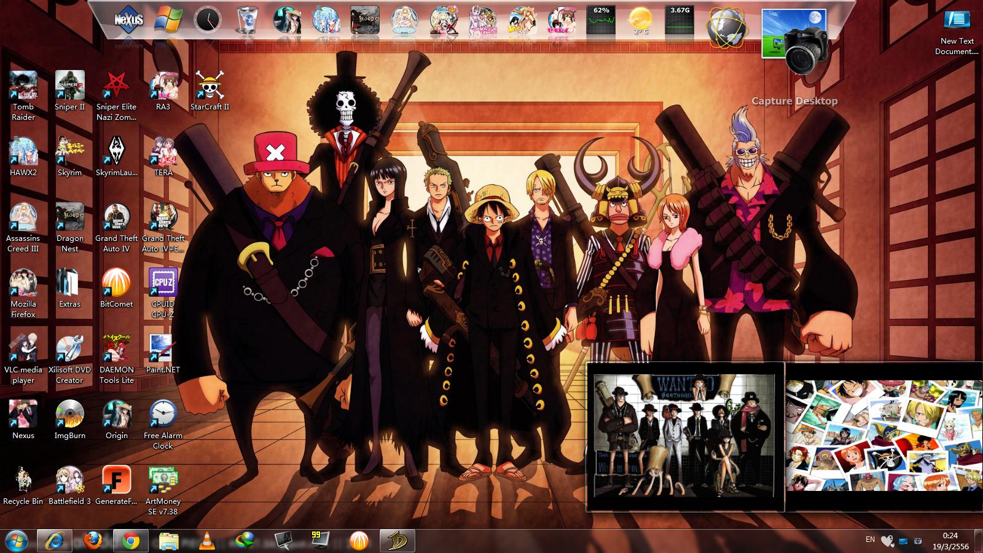983x553 pixels.
Task: Click the SkyrimLauncher shortcut icon
Action: (116, 156)
